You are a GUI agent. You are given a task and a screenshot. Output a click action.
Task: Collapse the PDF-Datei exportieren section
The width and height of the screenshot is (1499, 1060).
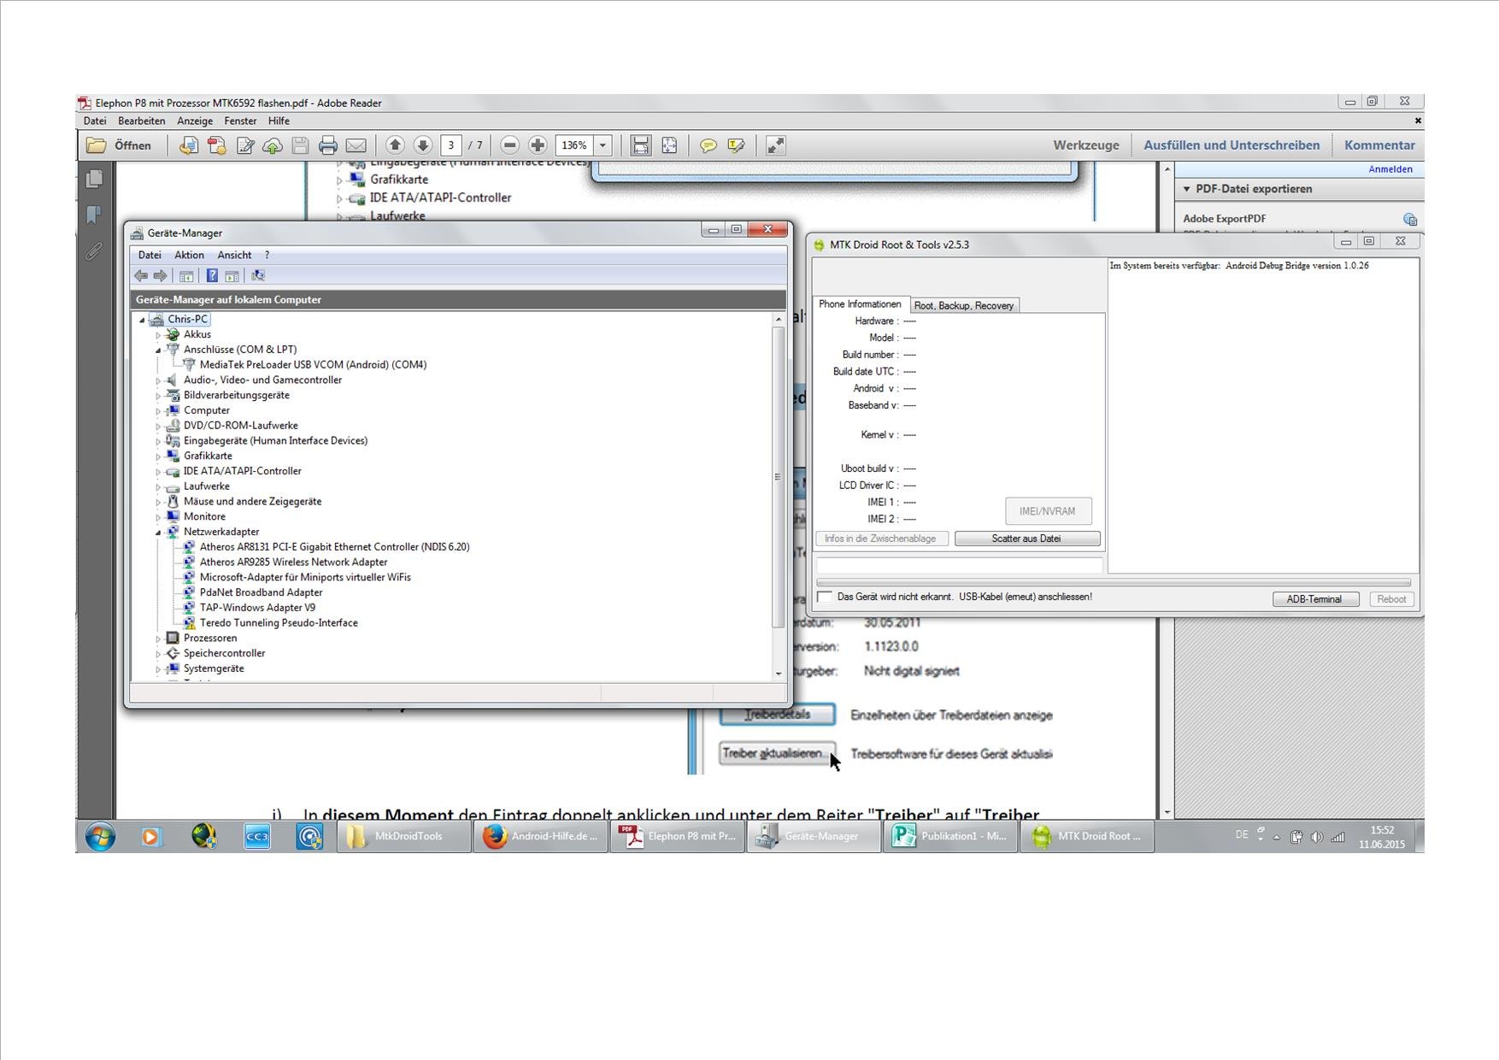[x=1187, y=189]
